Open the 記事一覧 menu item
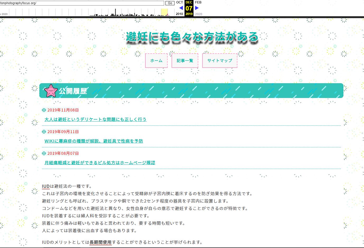Viewport: 364px width, 248px height. pos(185,60)
